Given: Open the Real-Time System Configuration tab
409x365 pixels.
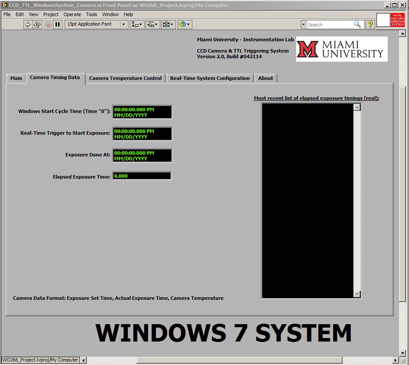Looking at the screenshot, I should (210, 78).
